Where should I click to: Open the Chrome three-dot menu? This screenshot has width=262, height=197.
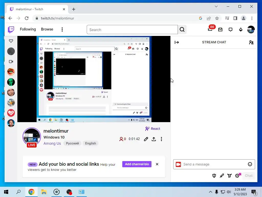tap(252, 18)
